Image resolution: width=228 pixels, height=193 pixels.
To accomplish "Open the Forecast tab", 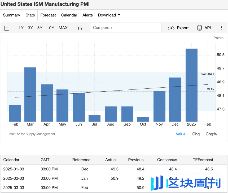I will click(48, 15).
